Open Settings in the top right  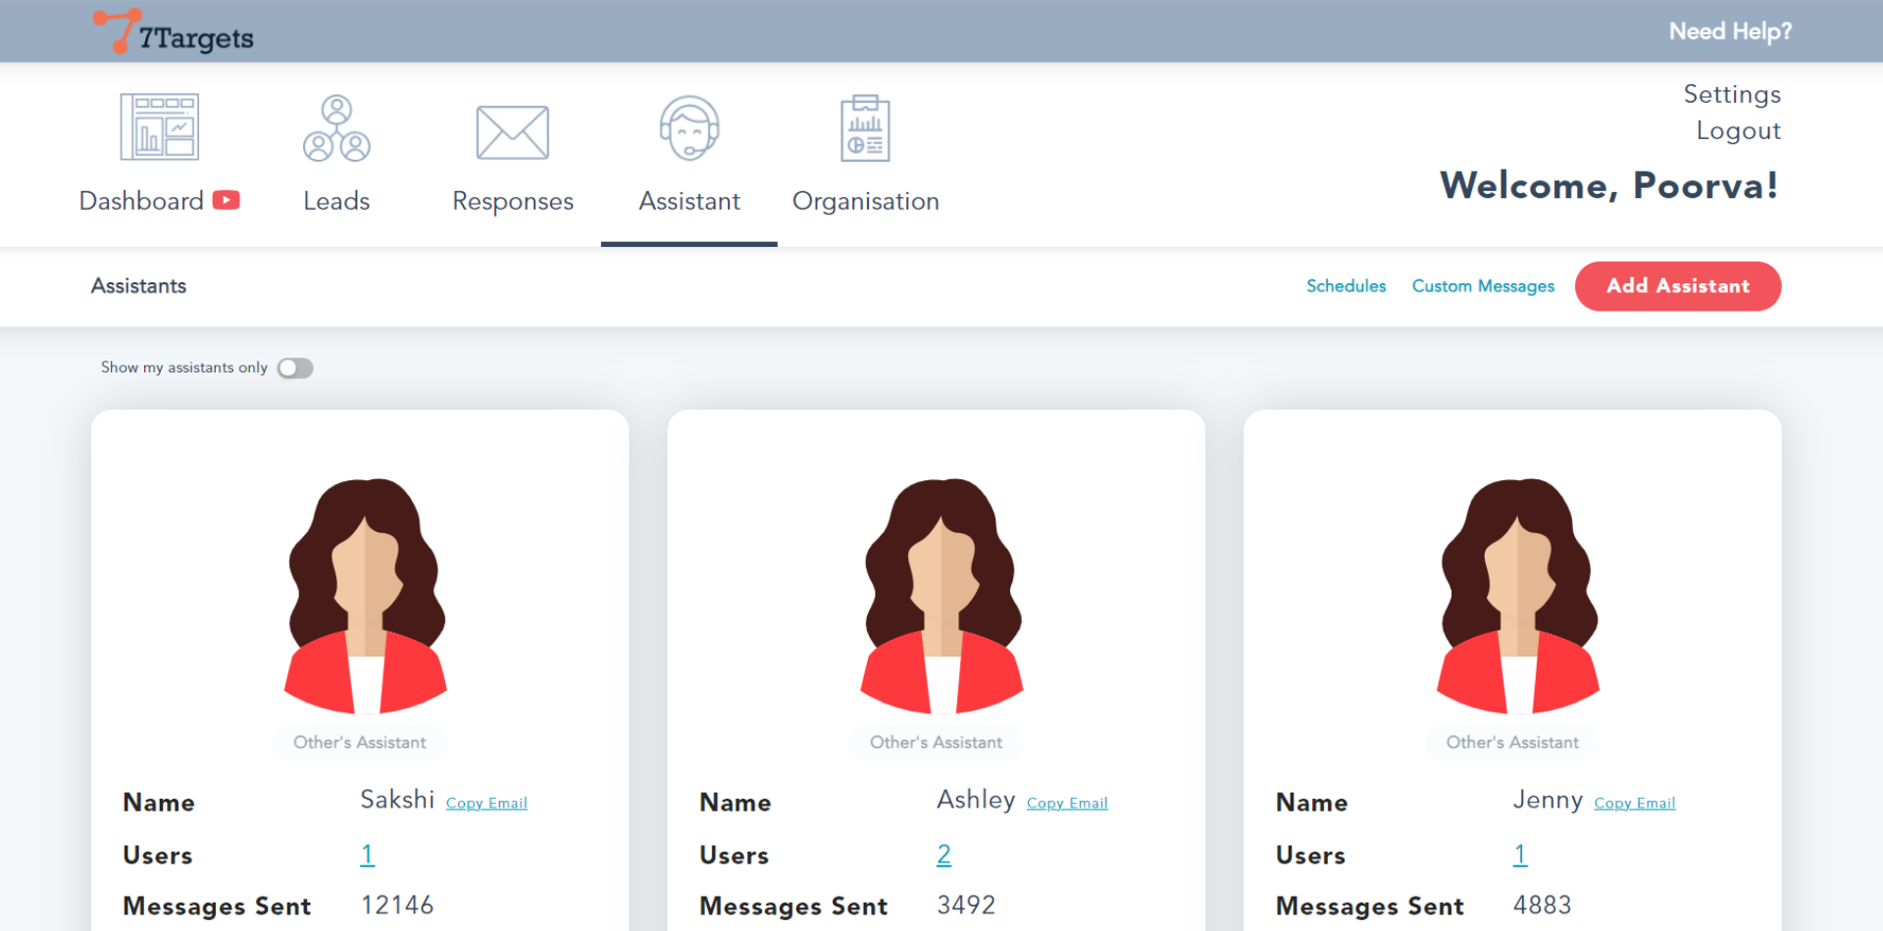coord(1731,94)
